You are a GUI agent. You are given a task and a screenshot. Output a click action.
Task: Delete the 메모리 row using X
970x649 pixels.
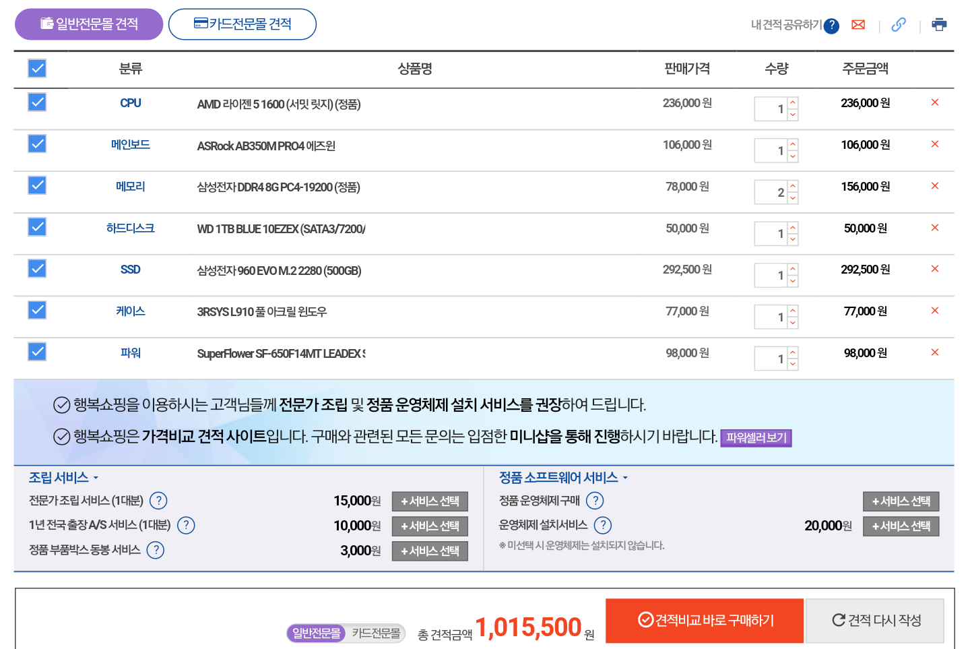935,186
